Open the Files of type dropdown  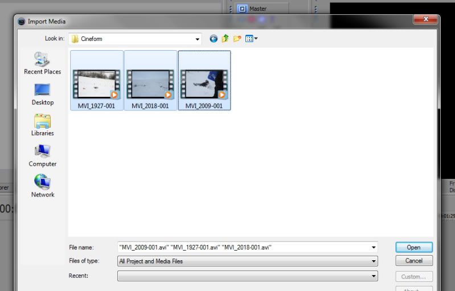point(374,261)
